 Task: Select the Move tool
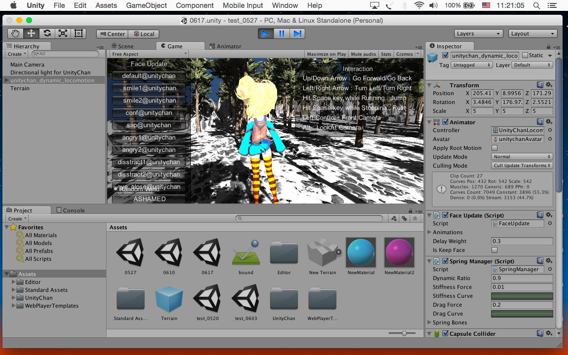pyautogui.click(x=31, y=34)
